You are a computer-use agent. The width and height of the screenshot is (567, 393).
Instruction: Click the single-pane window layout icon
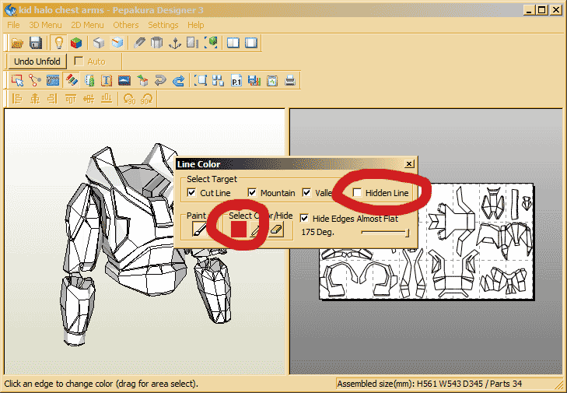pyautogui.click(x=251, y=43)
